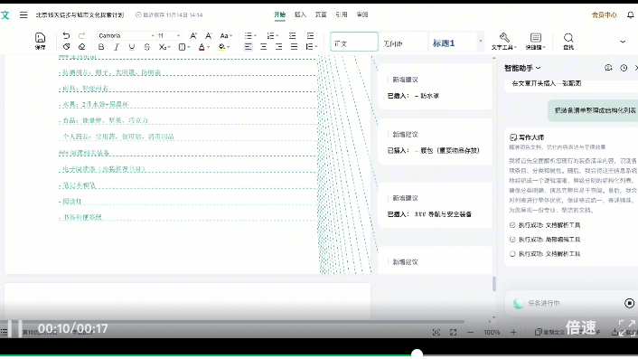This screenshot has height=359, width=638.
Task: Toggle italic formatting
Action: tap(117, 47)
